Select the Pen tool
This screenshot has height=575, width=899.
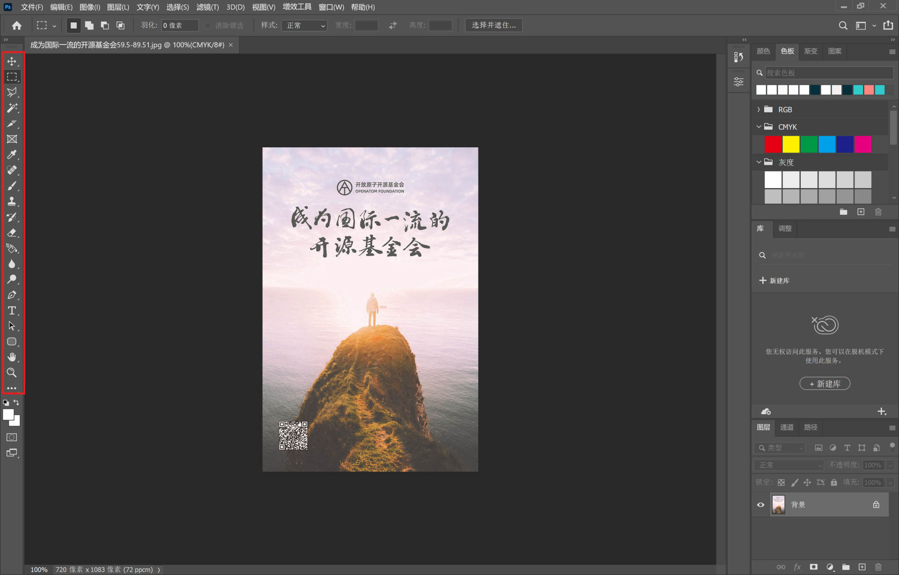(12, 295)
